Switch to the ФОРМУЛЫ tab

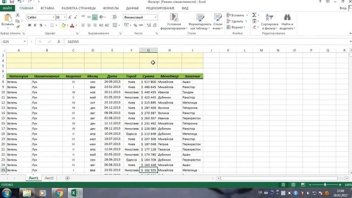(x=111, y=8)
